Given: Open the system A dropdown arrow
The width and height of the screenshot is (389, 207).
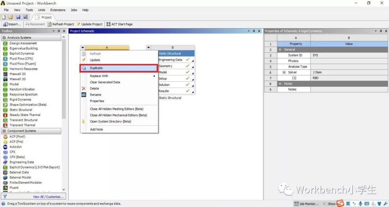Looking at the screenshot, I should coord(82,48).
